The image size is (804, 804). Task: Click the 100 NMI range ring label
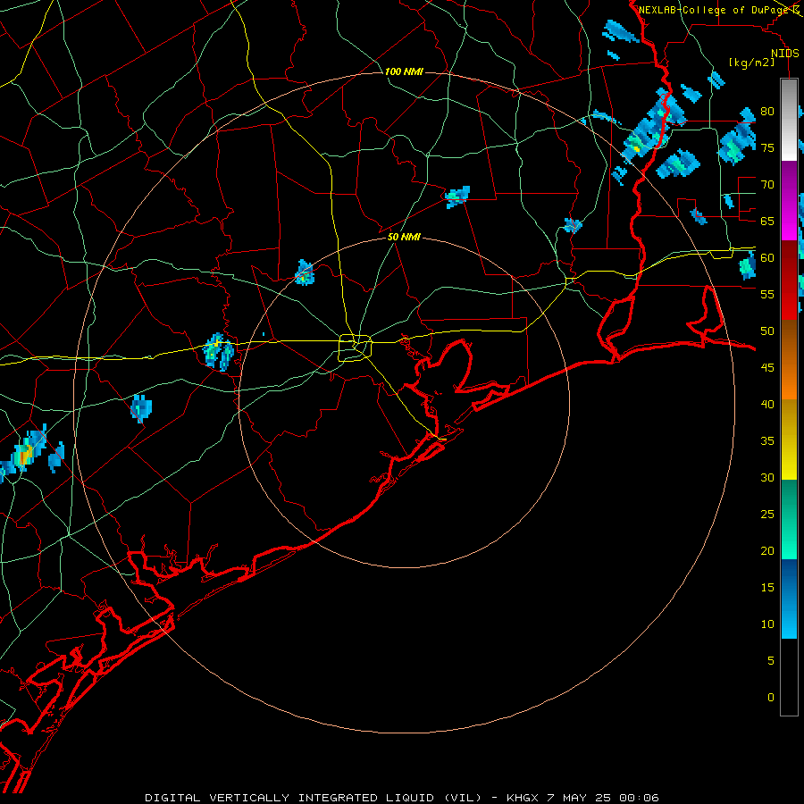click(x=404, y=71)
